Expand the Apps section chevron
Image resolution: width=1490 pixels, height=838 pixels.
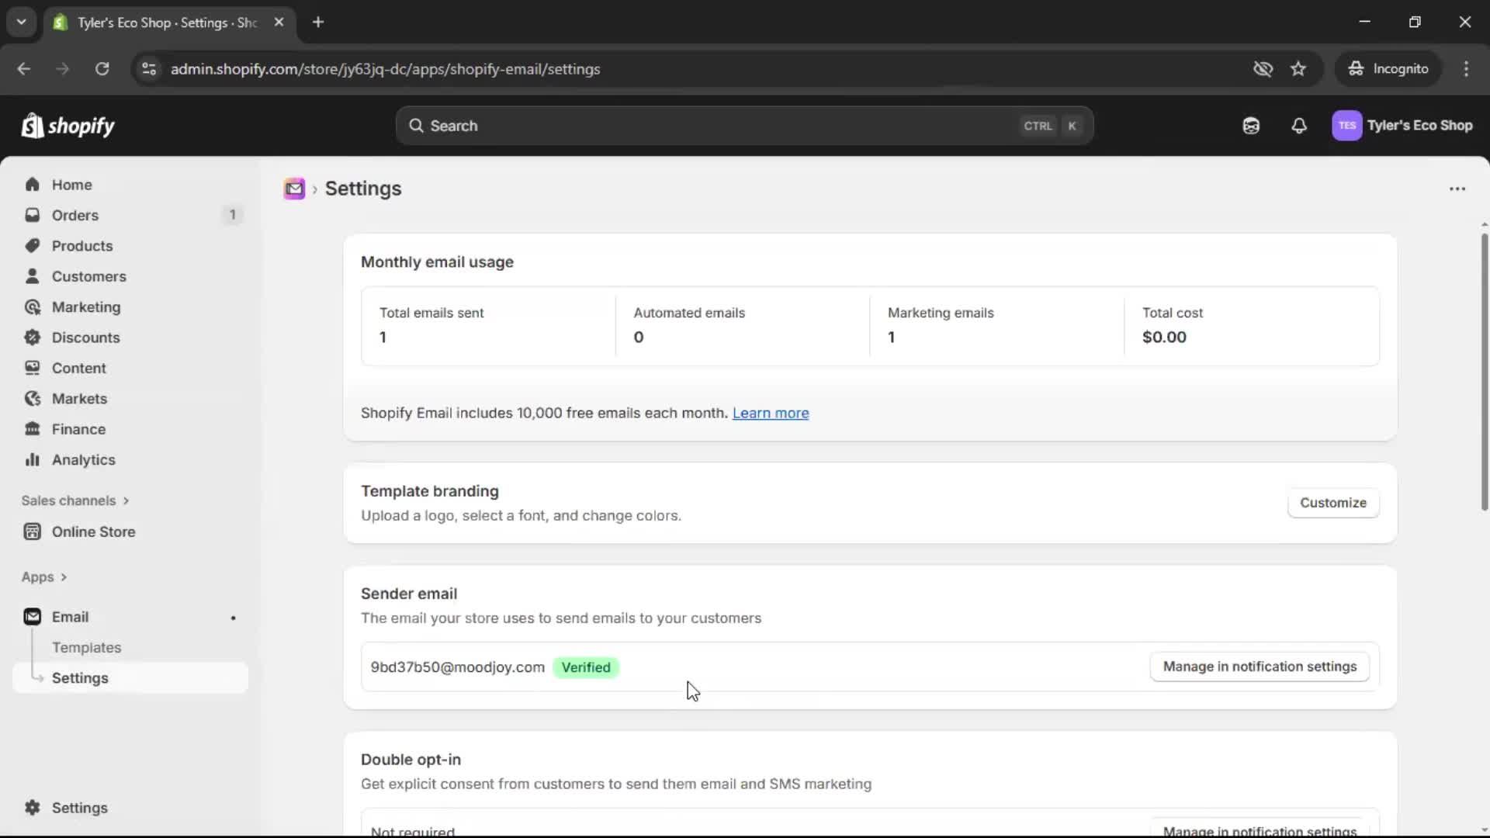click(x=64, y=577)
